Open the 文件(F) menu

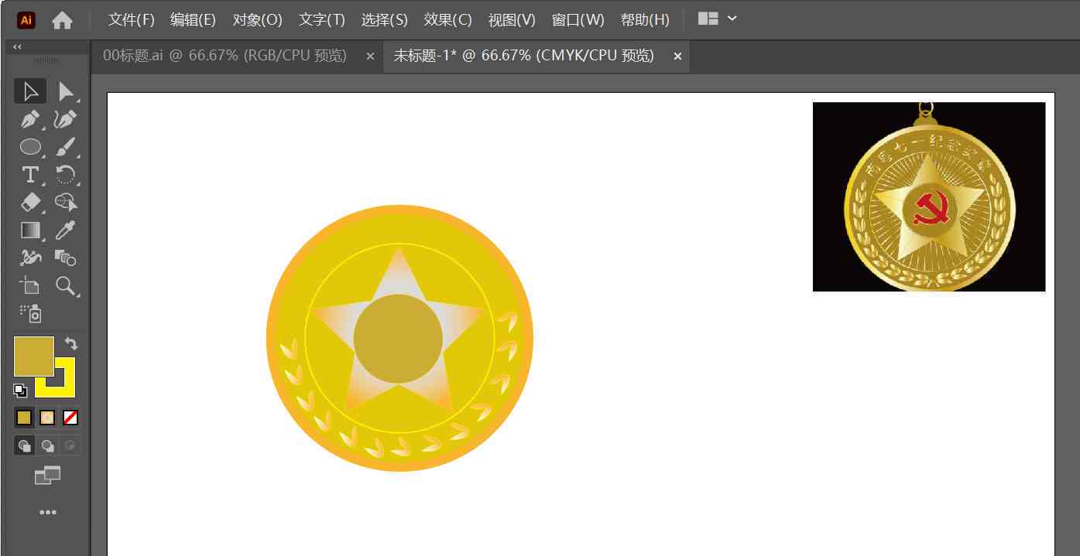pyautogui.click(x=131, y=20)
